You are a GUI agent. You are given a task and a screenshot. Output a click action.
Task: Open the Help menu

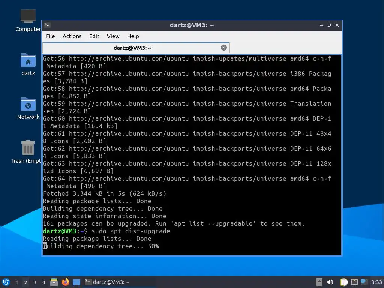133,36
